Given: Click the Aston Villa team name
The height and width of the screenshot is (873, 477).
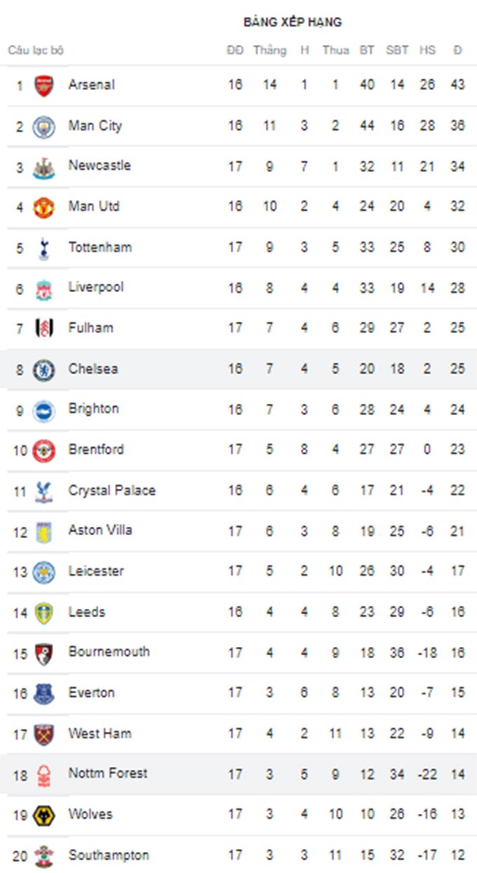Looking at the screenshot, I should 100,530.
